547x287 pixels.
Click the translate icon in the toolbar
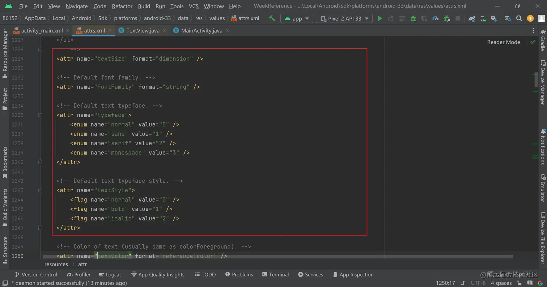pyautogui.click(x=508, y=18)
